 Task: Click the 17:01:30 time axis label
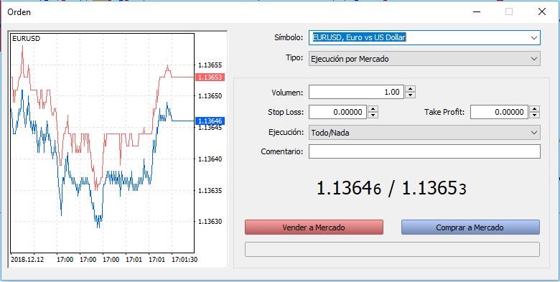pyautogui.click(x=185, y=260)
